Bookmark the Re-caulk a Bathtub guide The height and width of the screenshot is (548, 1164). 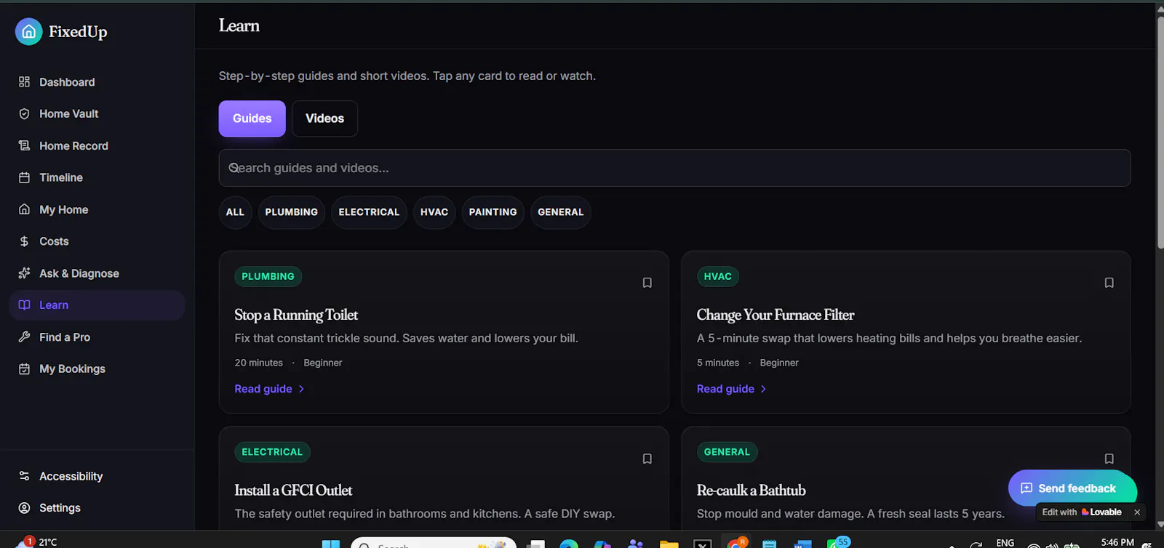1109,459
